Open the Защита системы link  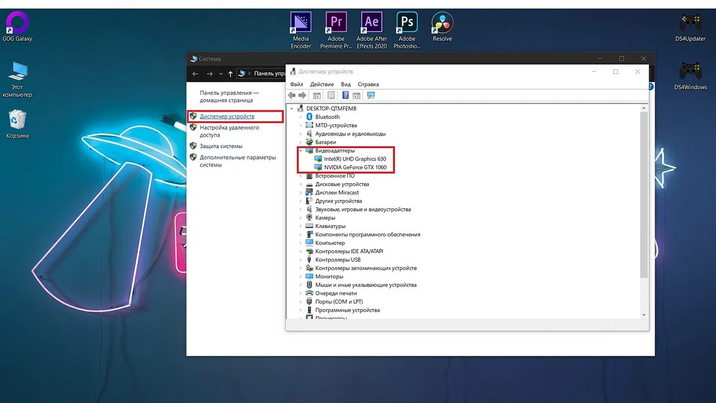click(221, 146)
